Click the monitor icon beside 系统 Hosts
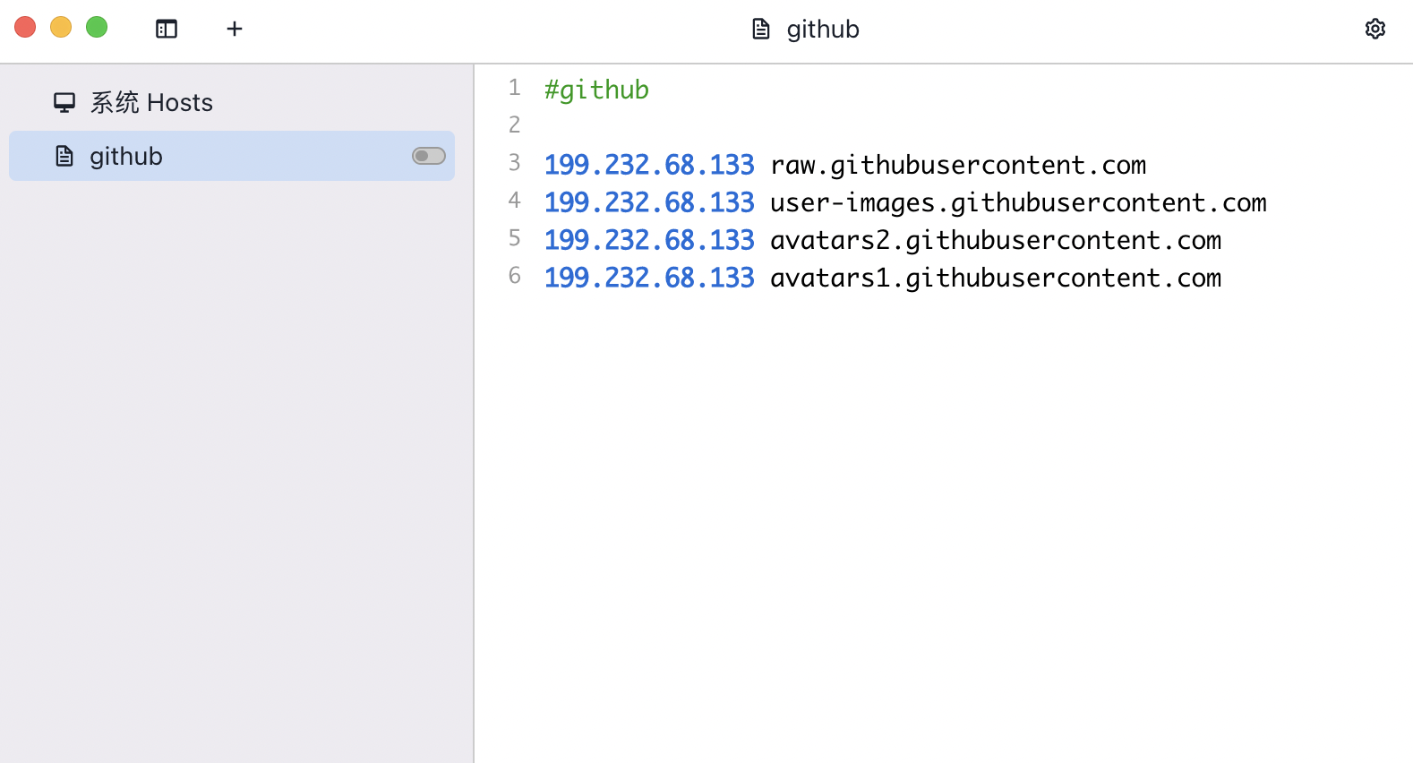Screen dimensions: 1413x763 (64, 102)
